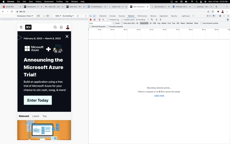Viewport: 230px width, 144px height.
Task: Check Blocked Requests
Action: [x=90, y=26]
